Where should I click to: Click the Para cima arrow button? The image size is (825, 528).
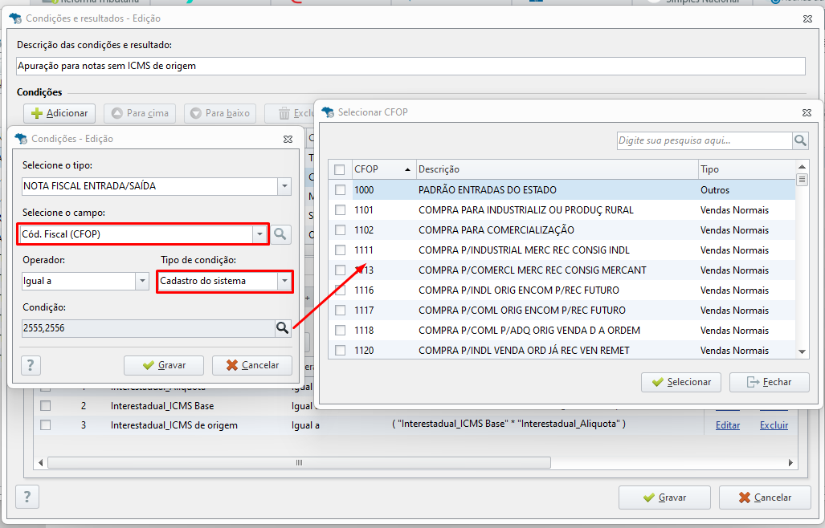(x=140, y=113)
